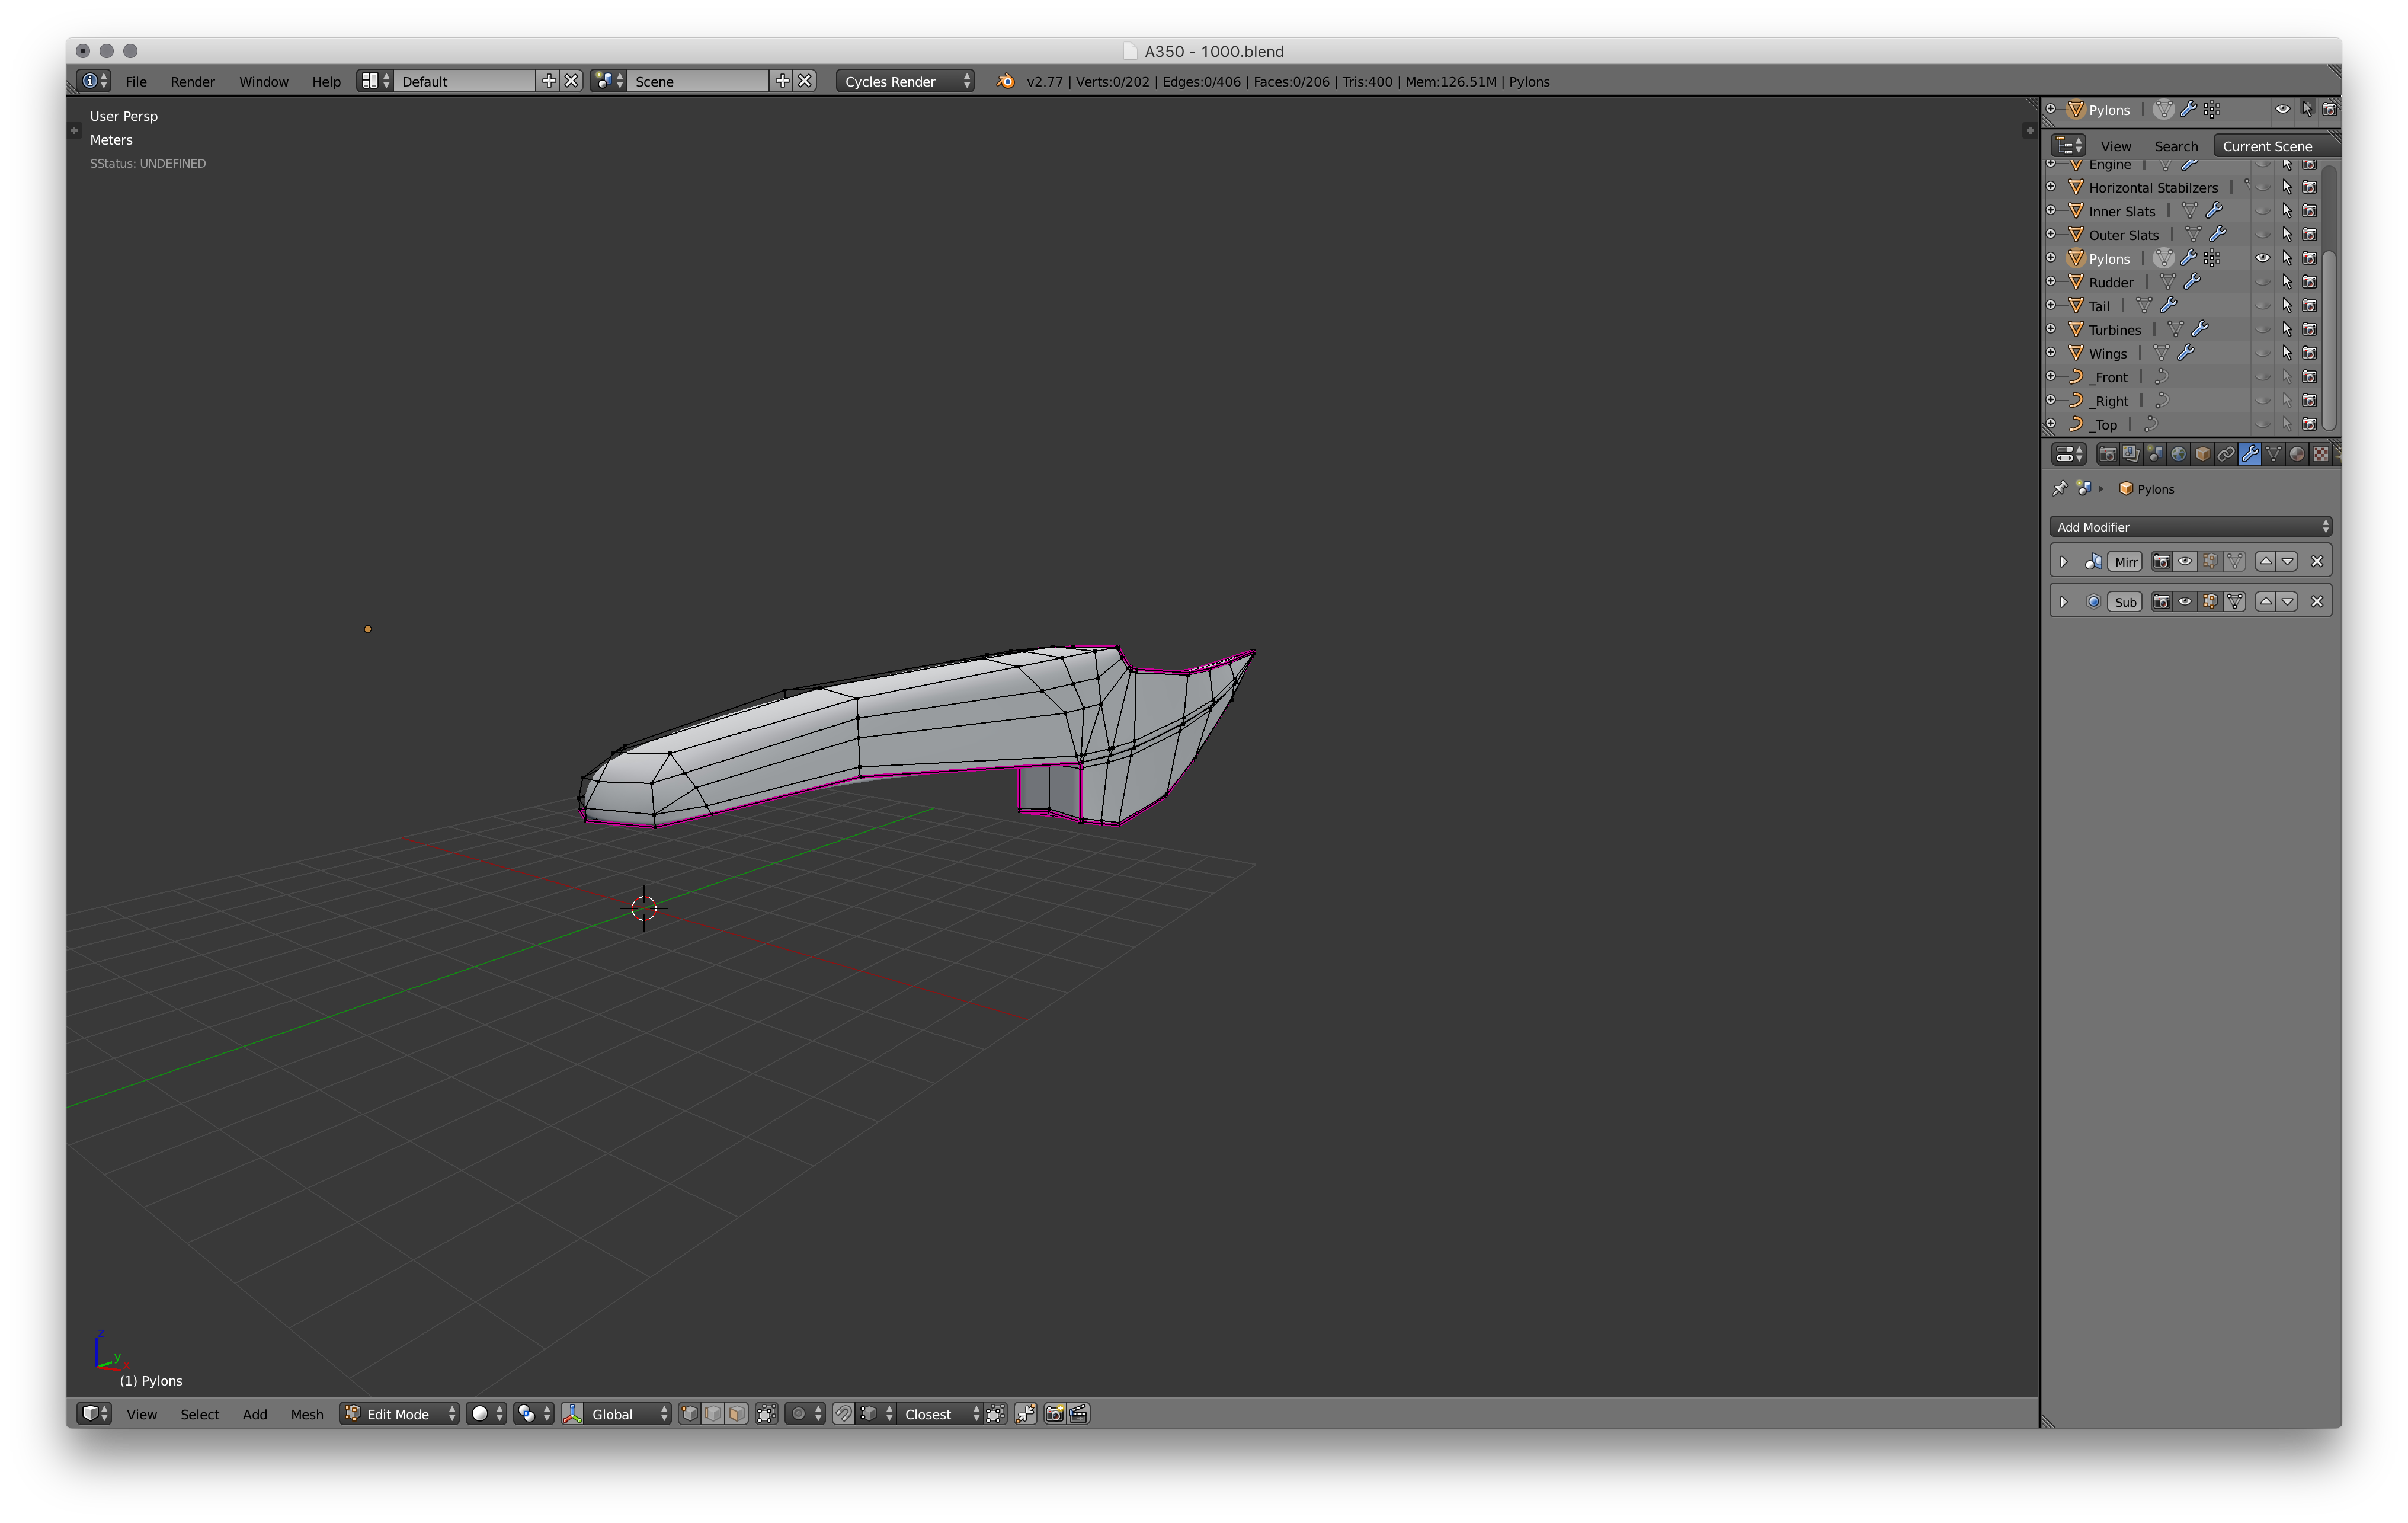Click Tail mesh data icon in outliner
This screenshot has width=2408, height=1523.
pyautogui.click(x=2144, y=305)
